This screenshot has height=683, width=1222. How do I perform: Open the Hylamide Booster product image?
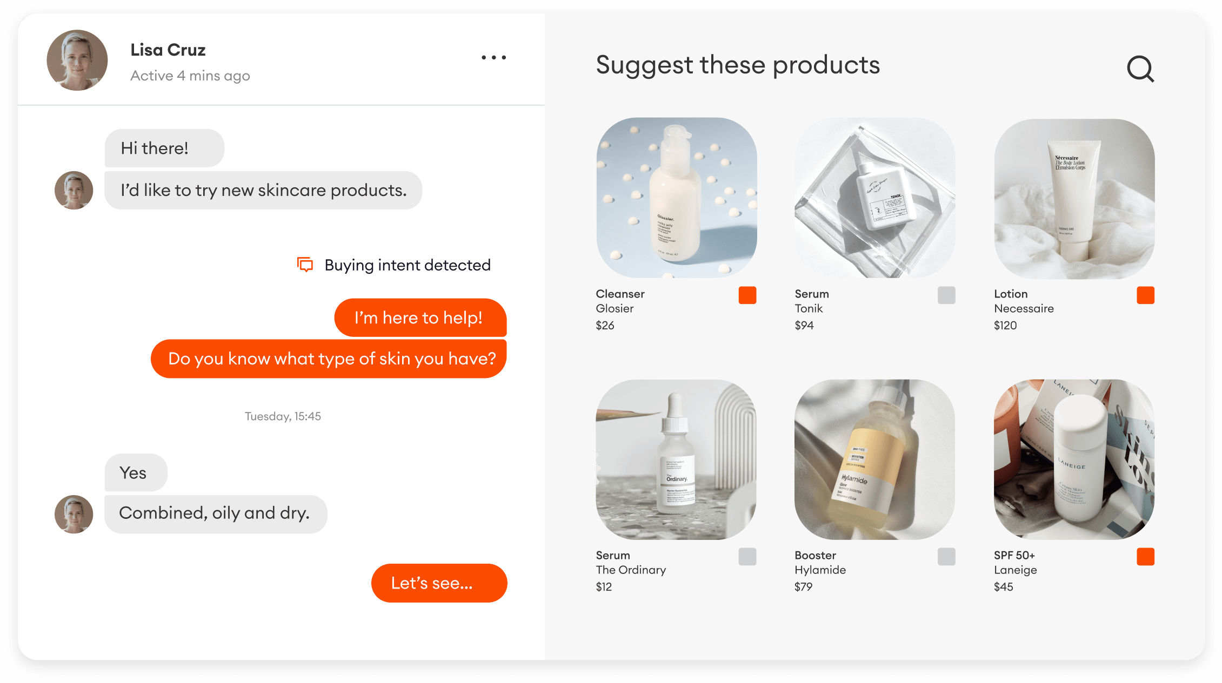[x=875, y=459]
